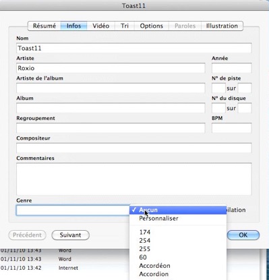Select Accordéon genre from the list

click(178, 266)
